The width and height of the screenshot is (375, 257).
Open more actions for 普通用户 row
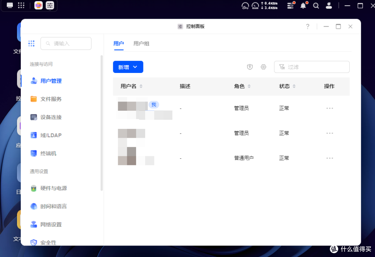[x=330, y=158]
